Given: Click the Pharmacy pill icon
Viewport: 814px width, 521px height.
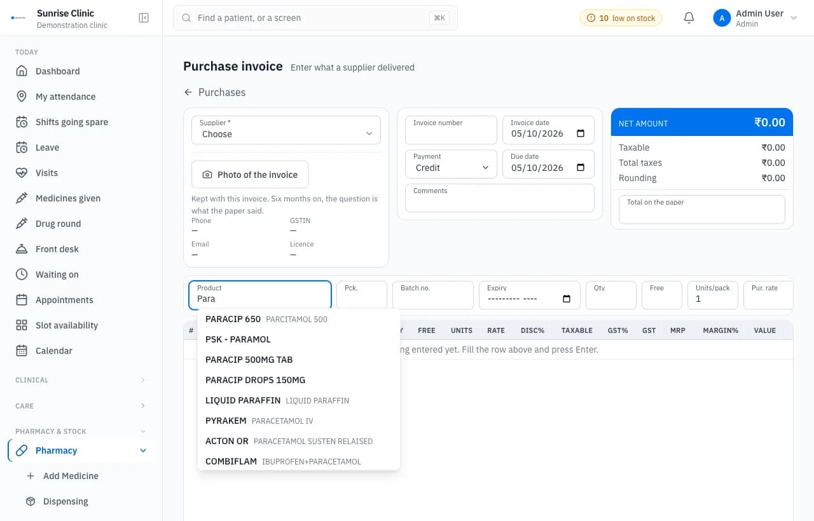Looking at the screenshot, I should (x=22, y=450).
